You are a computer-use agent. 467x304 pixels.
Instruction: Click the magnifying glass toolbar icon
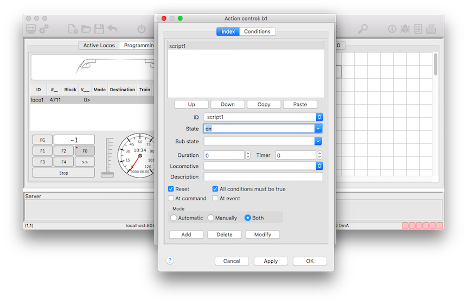click(363, 29)
